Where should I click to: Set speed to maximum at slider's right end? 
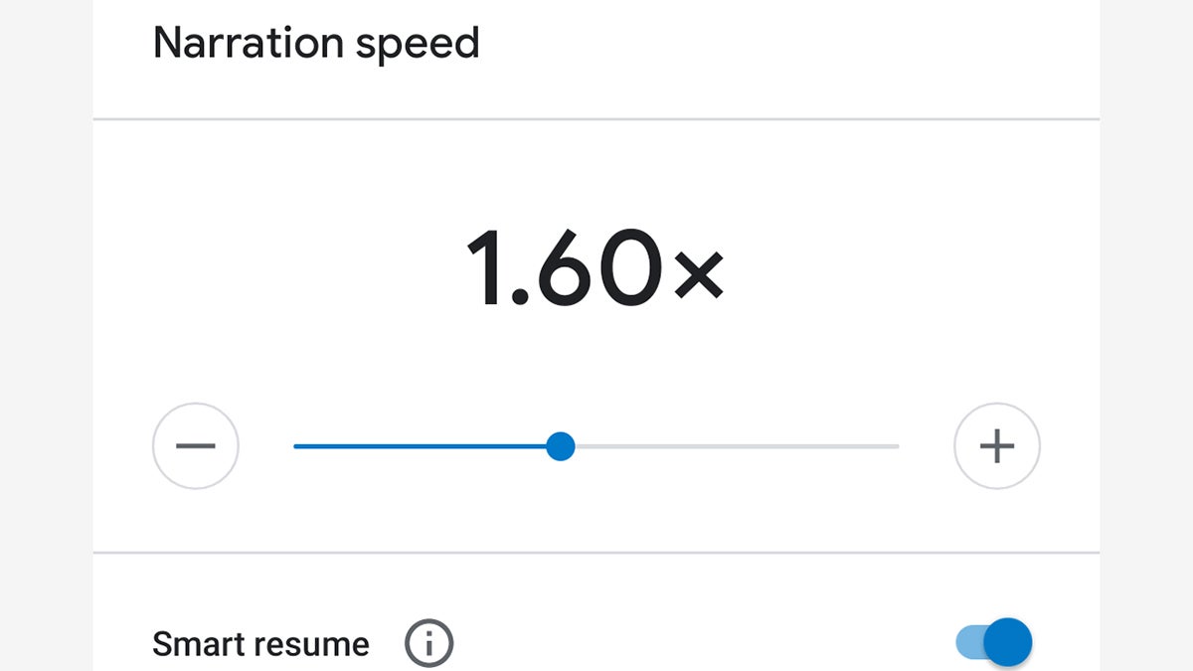point(897,446)
